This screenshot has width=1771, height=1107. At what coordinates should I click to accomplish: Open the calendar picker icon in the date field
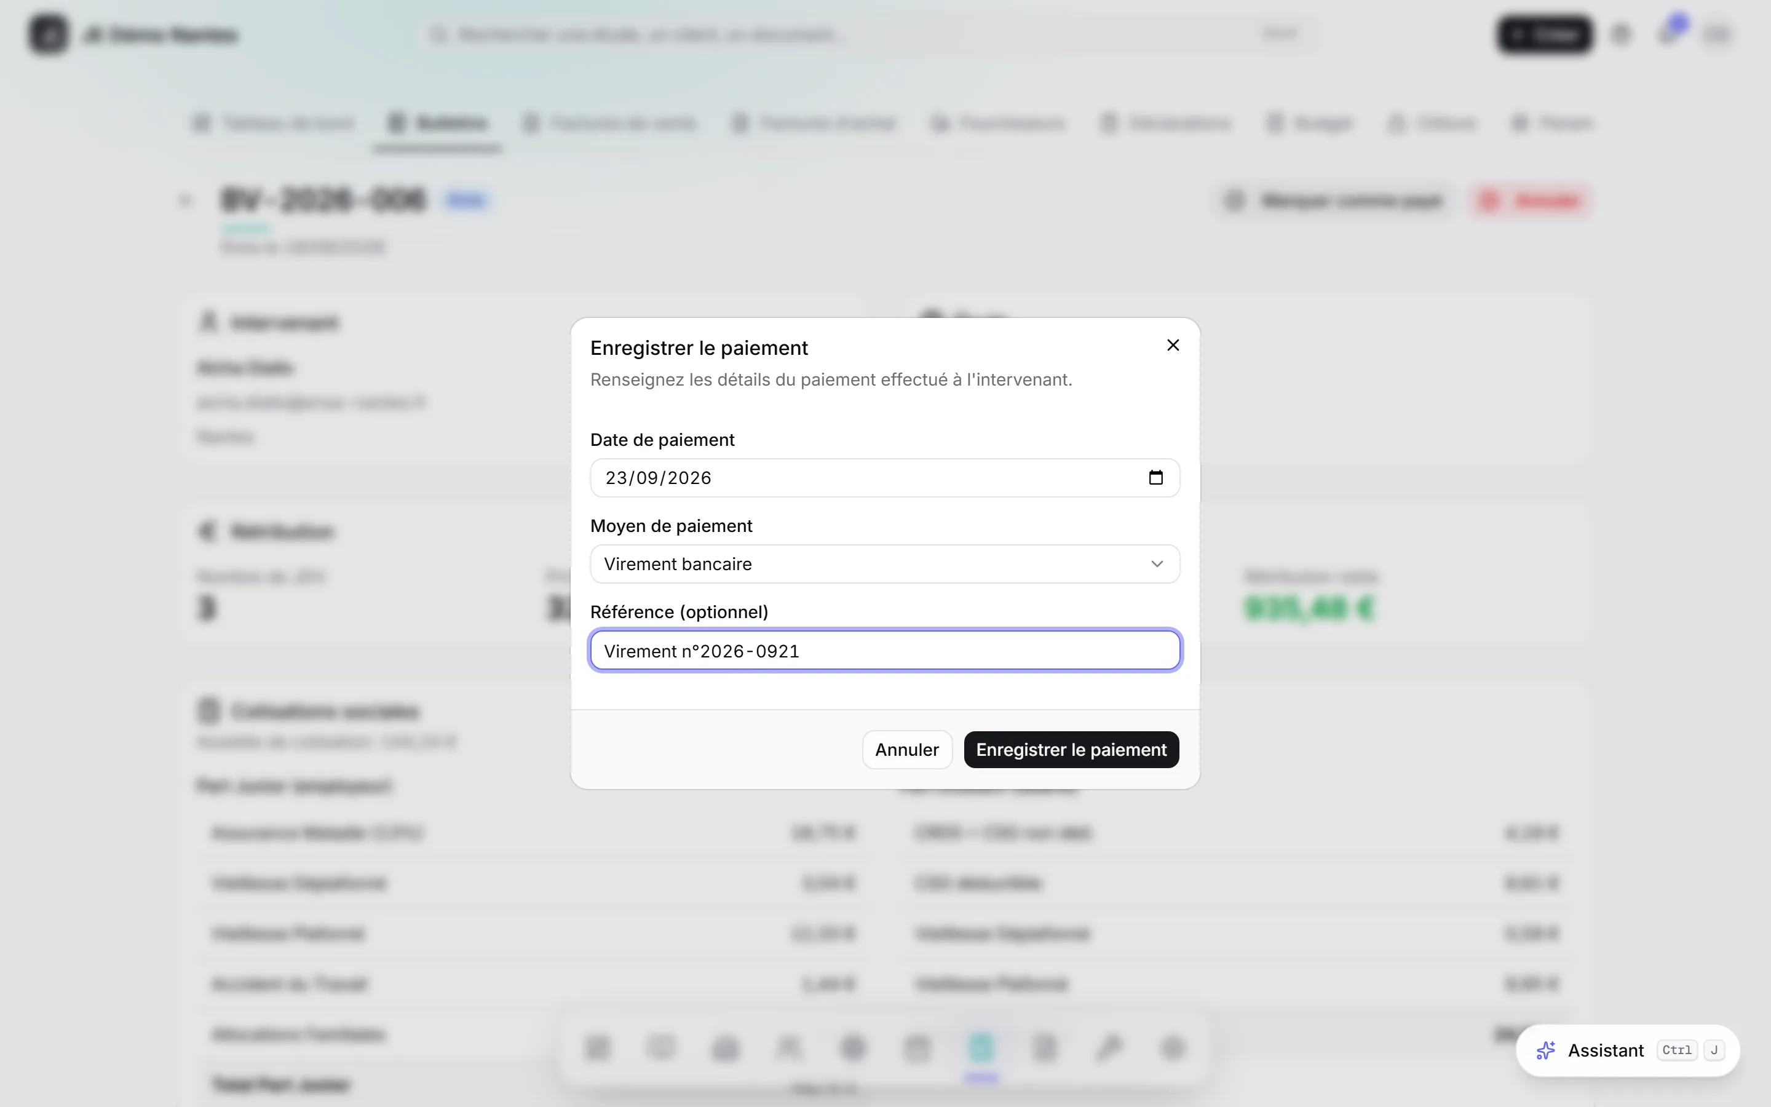[x=1155, y=477]
